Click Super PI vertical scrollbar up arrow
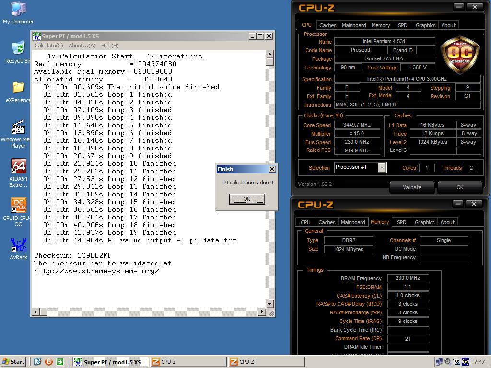Image resolution: width=491 pixels, height=368 pixels. (269, 54)
